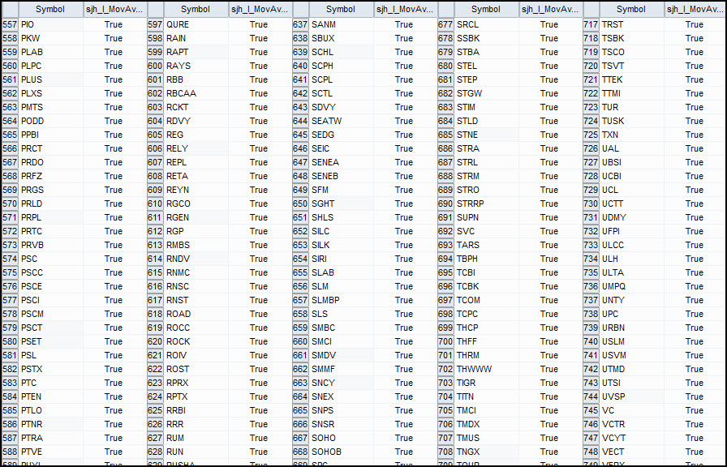Click the sjh_l_MovAv header beside the PIO column
Image resolution: width=727 pixels, height=467 pixels.
point(114,9)
